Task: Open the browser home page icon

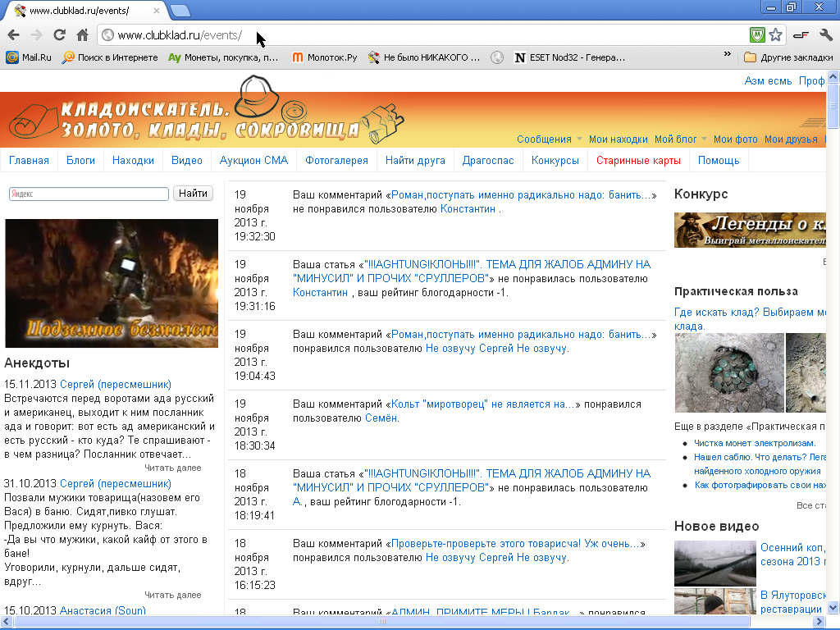Action: click(83, 35)
